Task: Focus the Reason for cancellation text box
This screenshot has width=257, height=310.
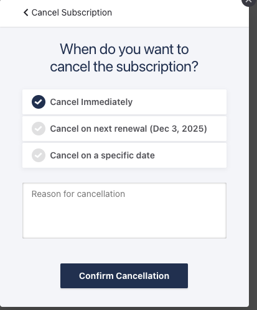Action: pos(124,211)
